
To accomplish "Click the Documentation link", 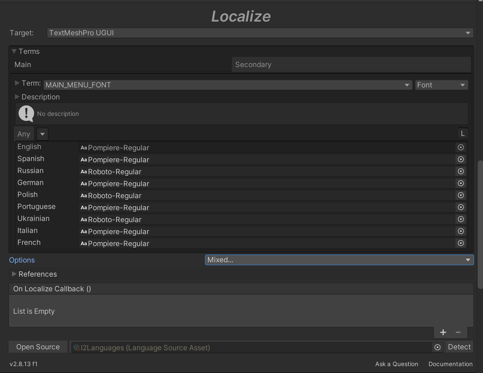I will pos(450,364).
